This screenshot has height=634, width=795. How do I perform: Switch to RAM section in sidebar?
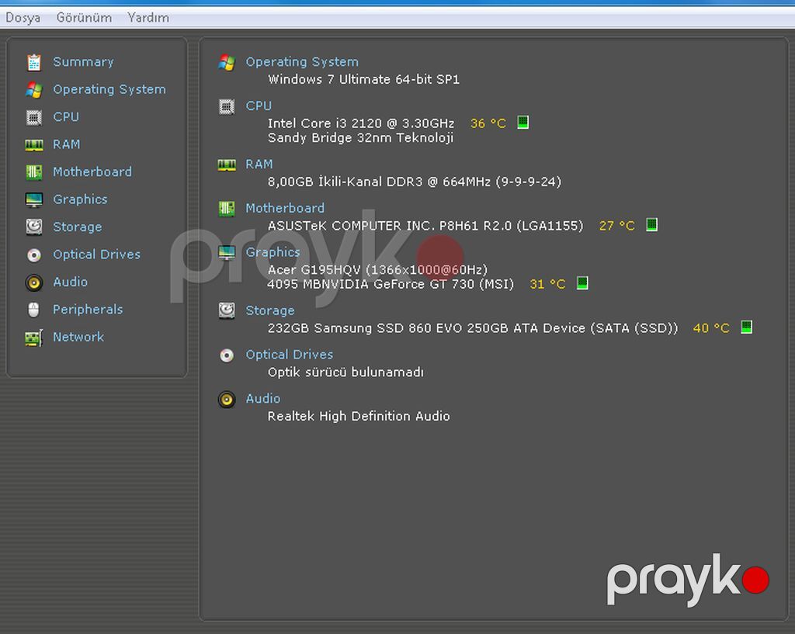click(x=67, y=144)
